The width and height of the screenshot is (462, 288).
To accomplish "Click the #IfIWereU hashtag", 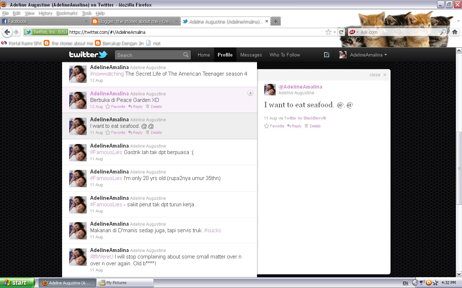I will point(102,257).
